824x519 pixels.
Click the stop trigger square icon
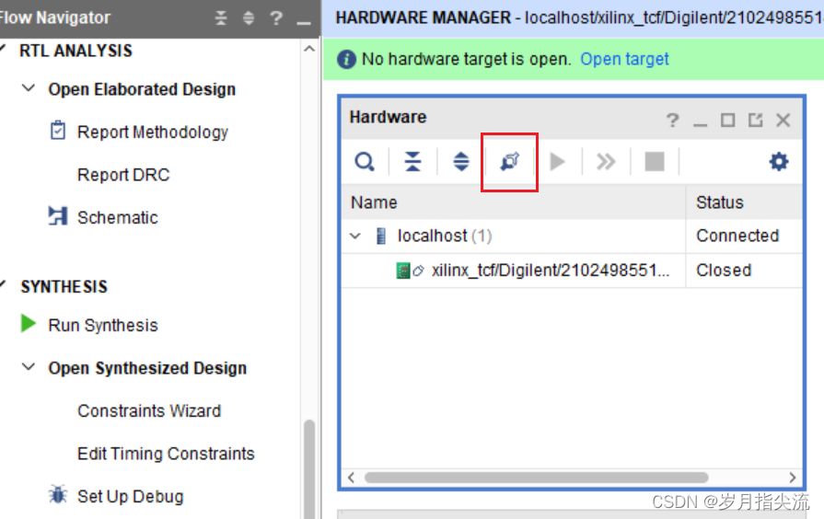point(655,162)
